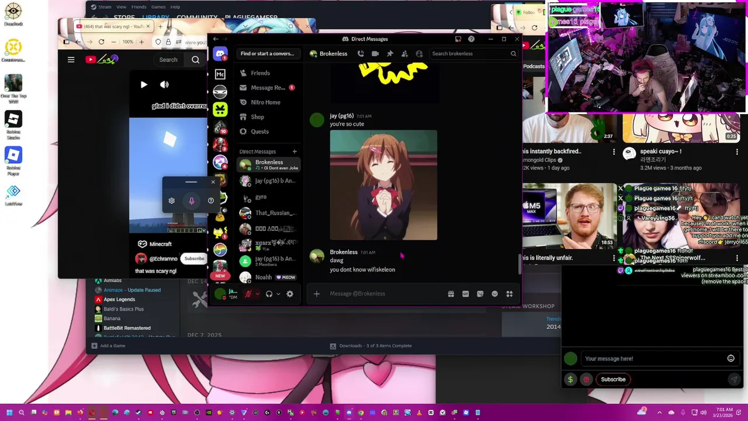Select the YouTube 'that was scary ngl' browser tab
This screenshot has height=421, width=748.
pyautogui.click(x=114, y=26)
